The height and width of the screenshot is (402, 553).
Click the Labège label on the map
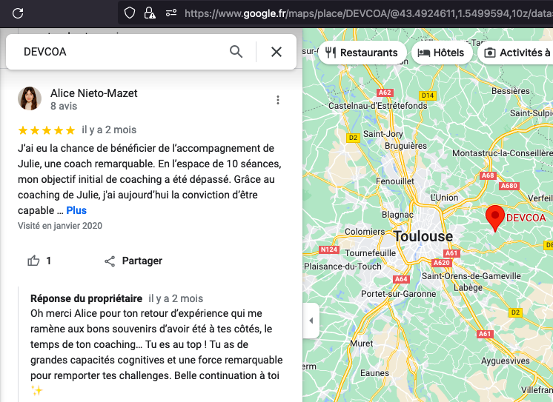point(468,288)
